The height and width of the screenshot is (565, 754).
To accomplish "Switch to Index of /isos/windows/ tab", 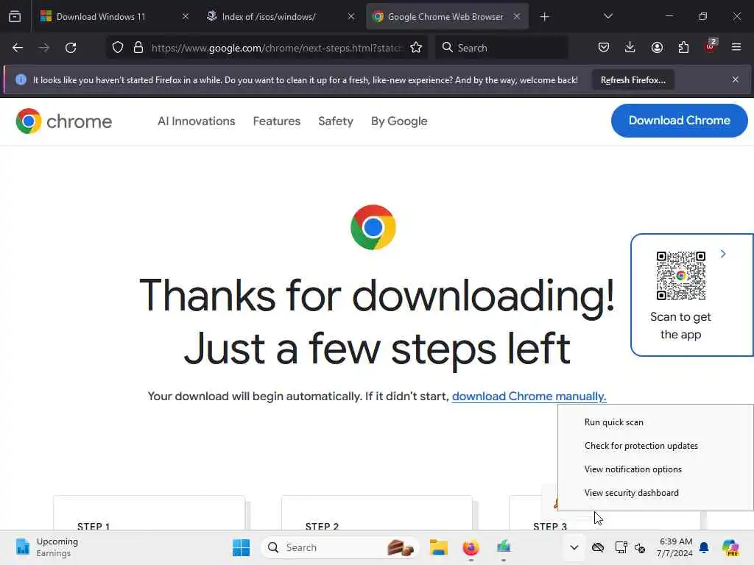I will point(269,17).
